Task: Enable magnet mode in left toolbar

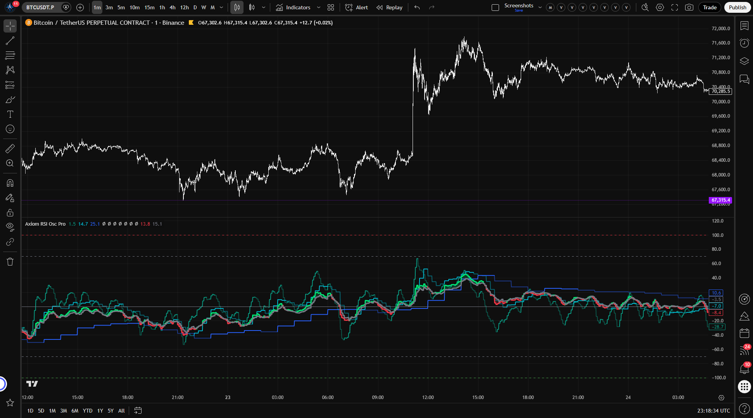Action: pos(10,183)
